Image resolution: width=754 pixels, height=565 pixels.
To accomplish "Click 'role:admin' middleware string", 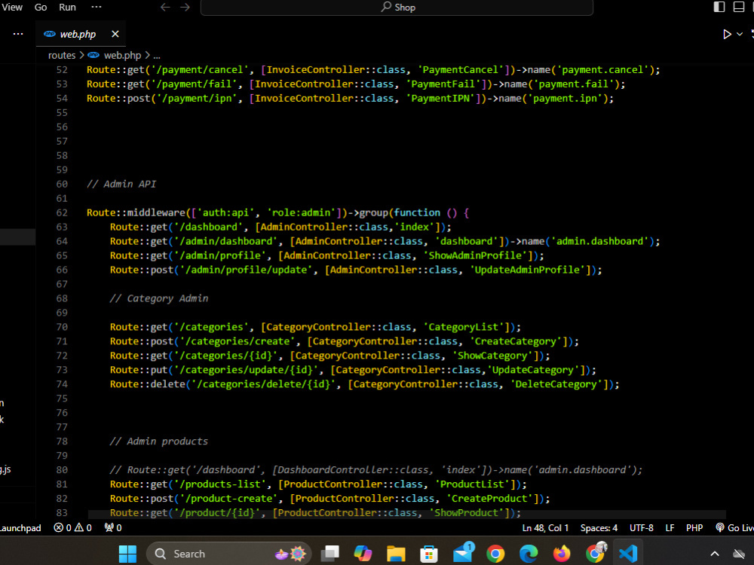I will tap(302, 213).
